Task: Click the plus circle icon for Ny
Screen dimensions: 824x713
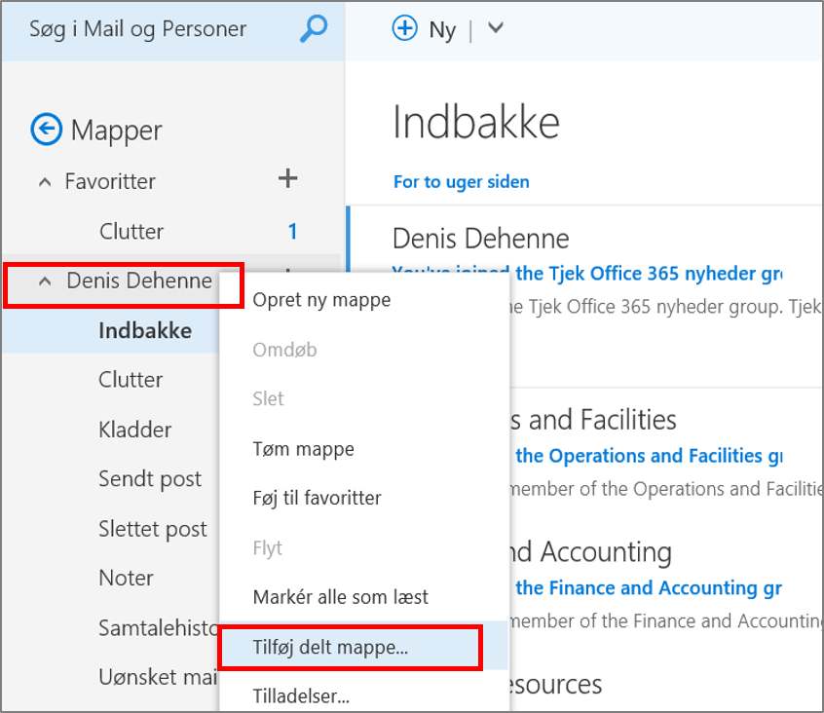Action: click(x=403, y=29)
